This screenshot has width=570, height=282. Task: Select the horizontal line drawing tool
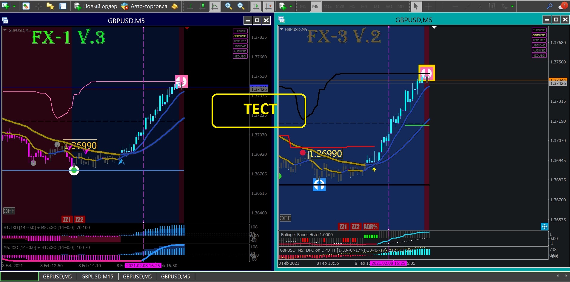tap(455, 6)
